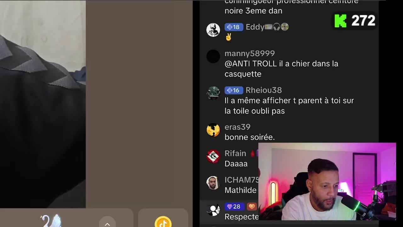Click the level 18 badge beside Eddy
403x227 pixels.
(234, 27)
